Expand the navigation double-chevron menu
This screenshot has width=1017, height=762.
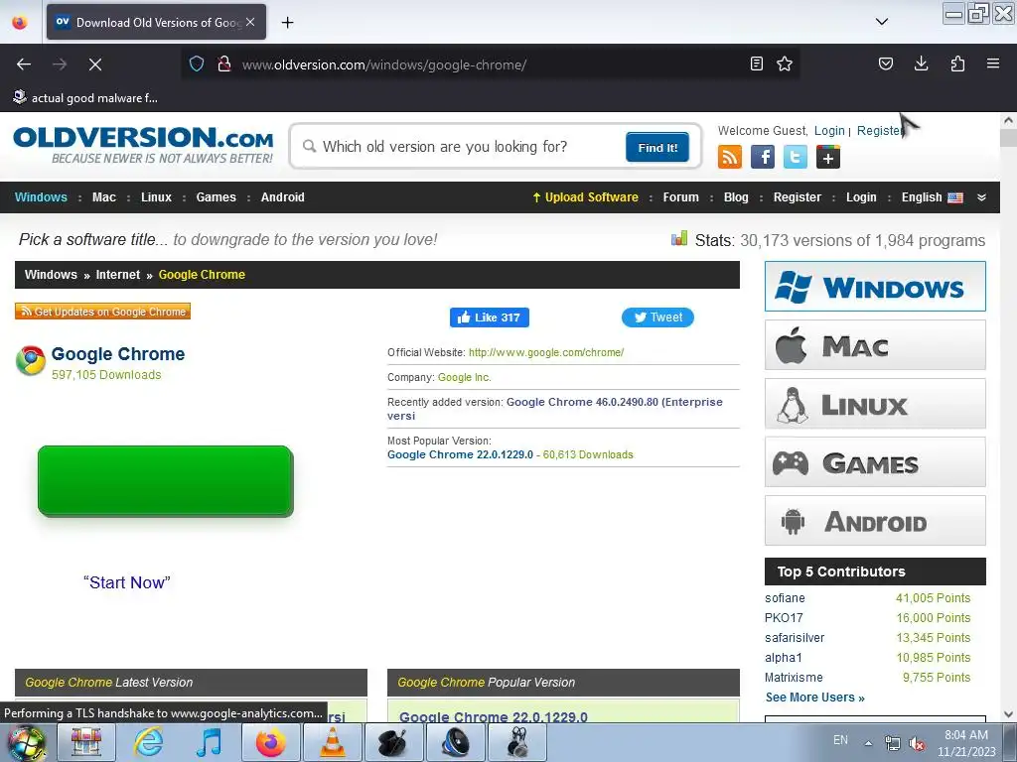click(x=981, y=197)
